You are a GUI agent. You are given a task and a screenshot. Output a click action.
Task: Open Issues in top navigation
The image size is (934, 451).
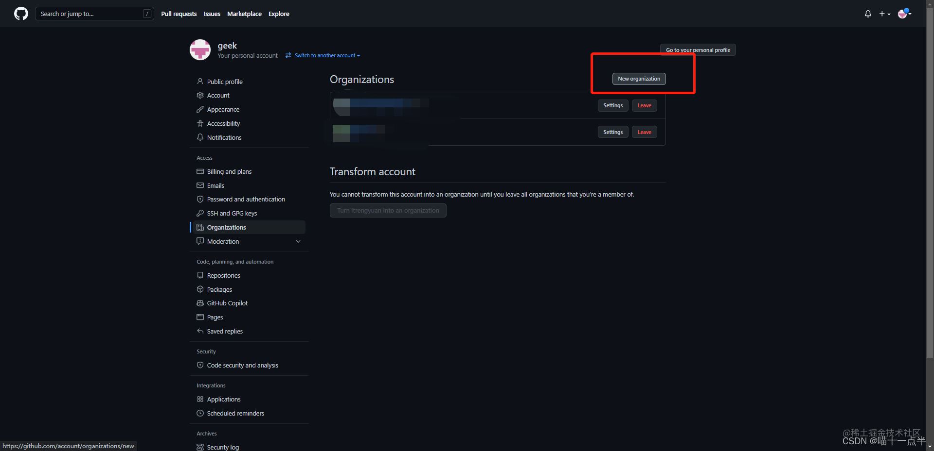coord(212,14)
